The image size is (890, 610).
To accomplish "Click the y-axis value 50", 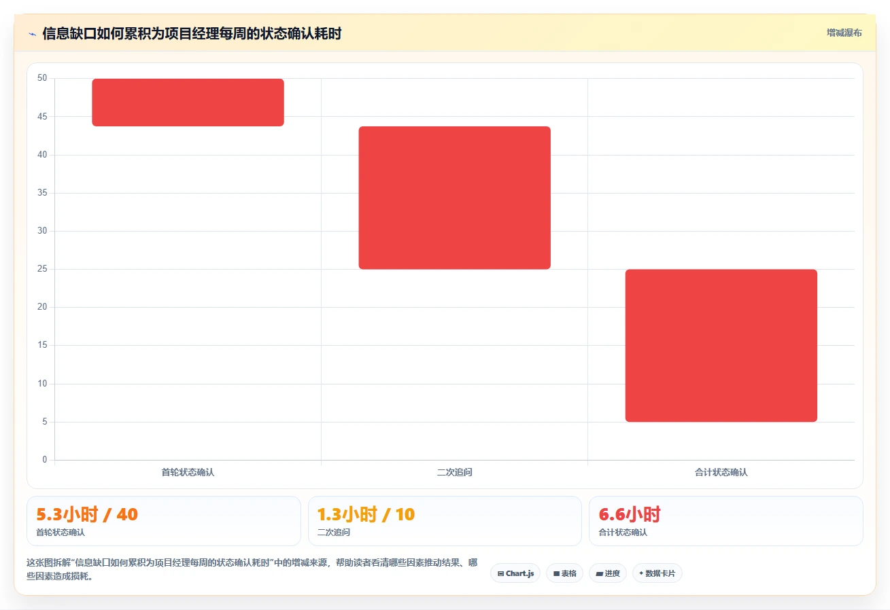I will (42, 78).
